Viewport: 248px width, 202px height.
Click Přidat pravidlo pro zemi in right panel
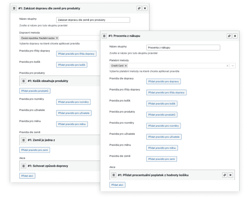[161, 159]
